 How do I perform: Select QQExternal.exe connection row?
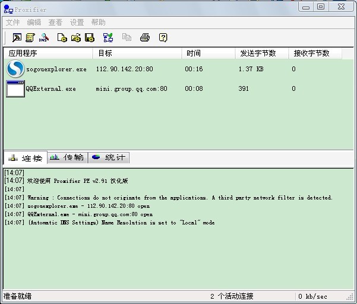click(x=178, y=88)
